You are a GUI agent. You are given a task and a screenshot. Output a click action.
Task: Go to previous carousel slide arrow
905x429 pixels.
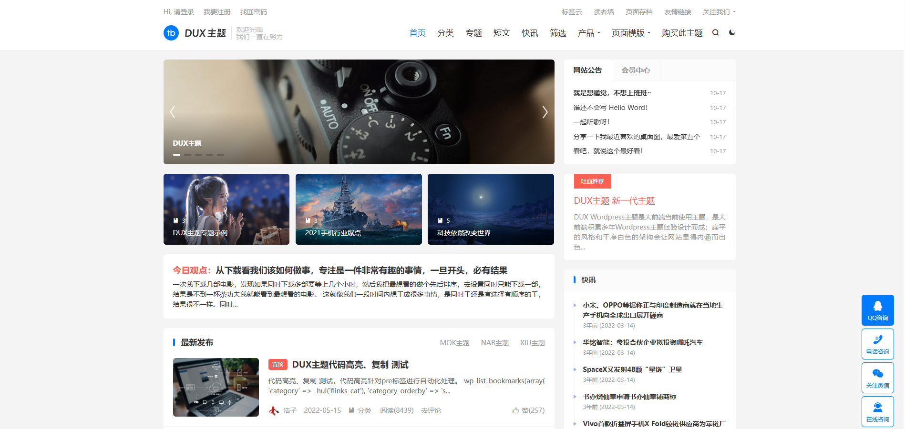[173, 112]
